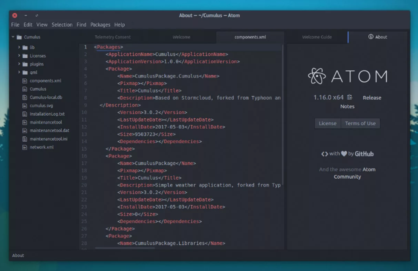The image size is (418, 271).
Task: Collapse the Cumulus project root
Action: pos(13,37)
